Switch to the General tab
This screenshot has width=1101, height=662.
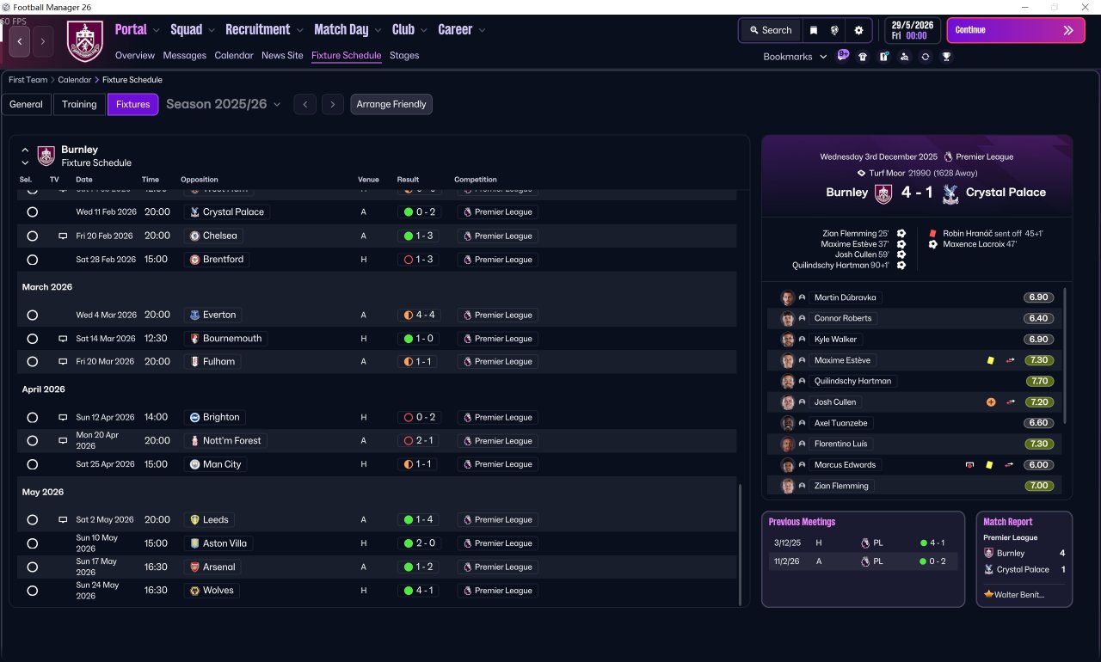(x=26, y=104)
